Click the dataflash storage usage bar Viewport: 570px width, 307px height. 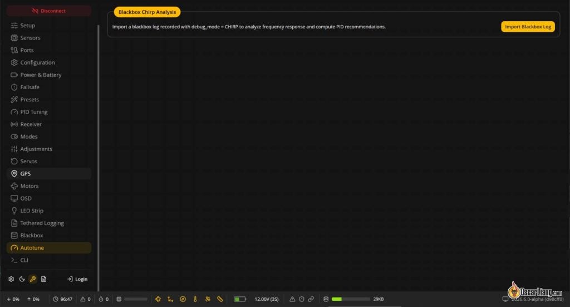(351, 299)
